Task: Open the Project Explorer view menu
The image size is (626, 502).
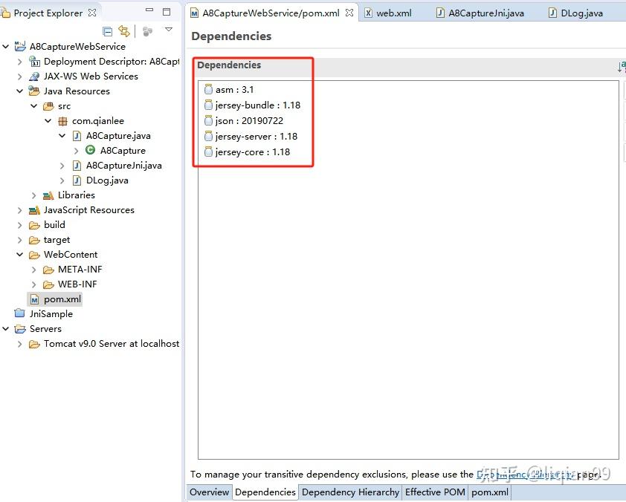Action: (x=169, y=30)
